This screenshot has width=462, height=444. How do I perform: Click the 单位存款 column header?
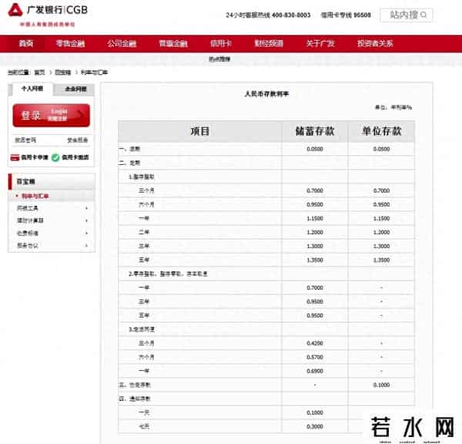(x=382, y=131)
